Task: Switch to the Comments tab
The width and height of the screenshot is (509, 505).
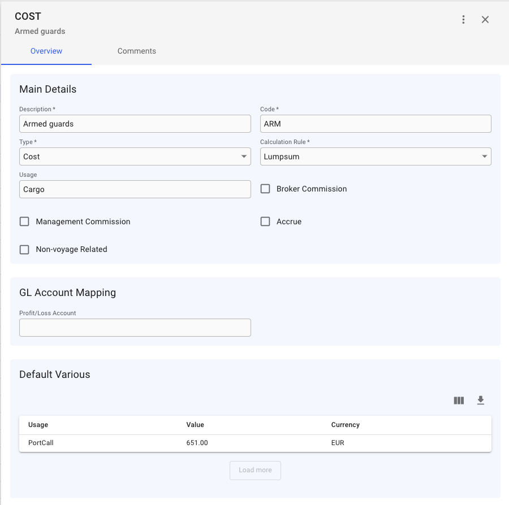Action: (137, 51)
